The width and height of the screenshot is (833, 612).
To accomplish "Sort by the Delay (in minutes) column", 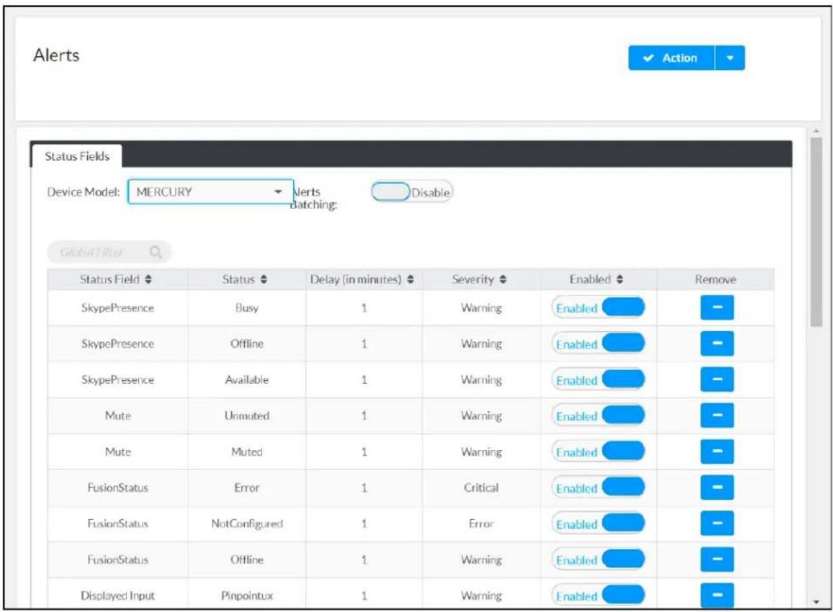I will 363,280.
